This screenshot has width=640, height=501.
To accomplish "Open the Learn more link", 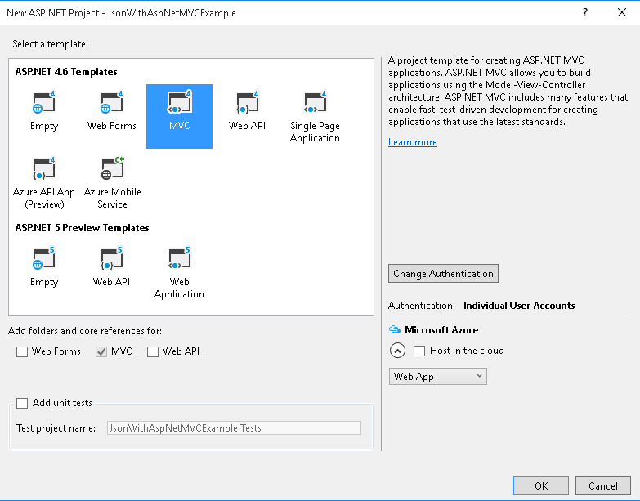I will [412, 142].
